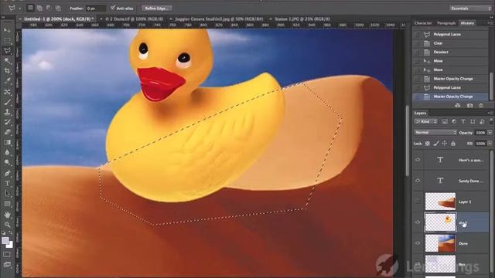Select the Path Selection tool

tap(7, 194)
